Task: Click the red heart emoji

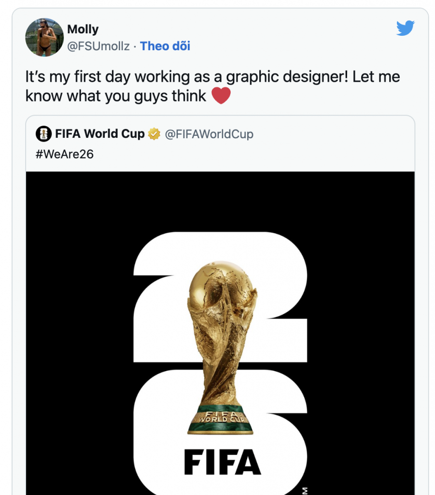Action: pos(221,95)
